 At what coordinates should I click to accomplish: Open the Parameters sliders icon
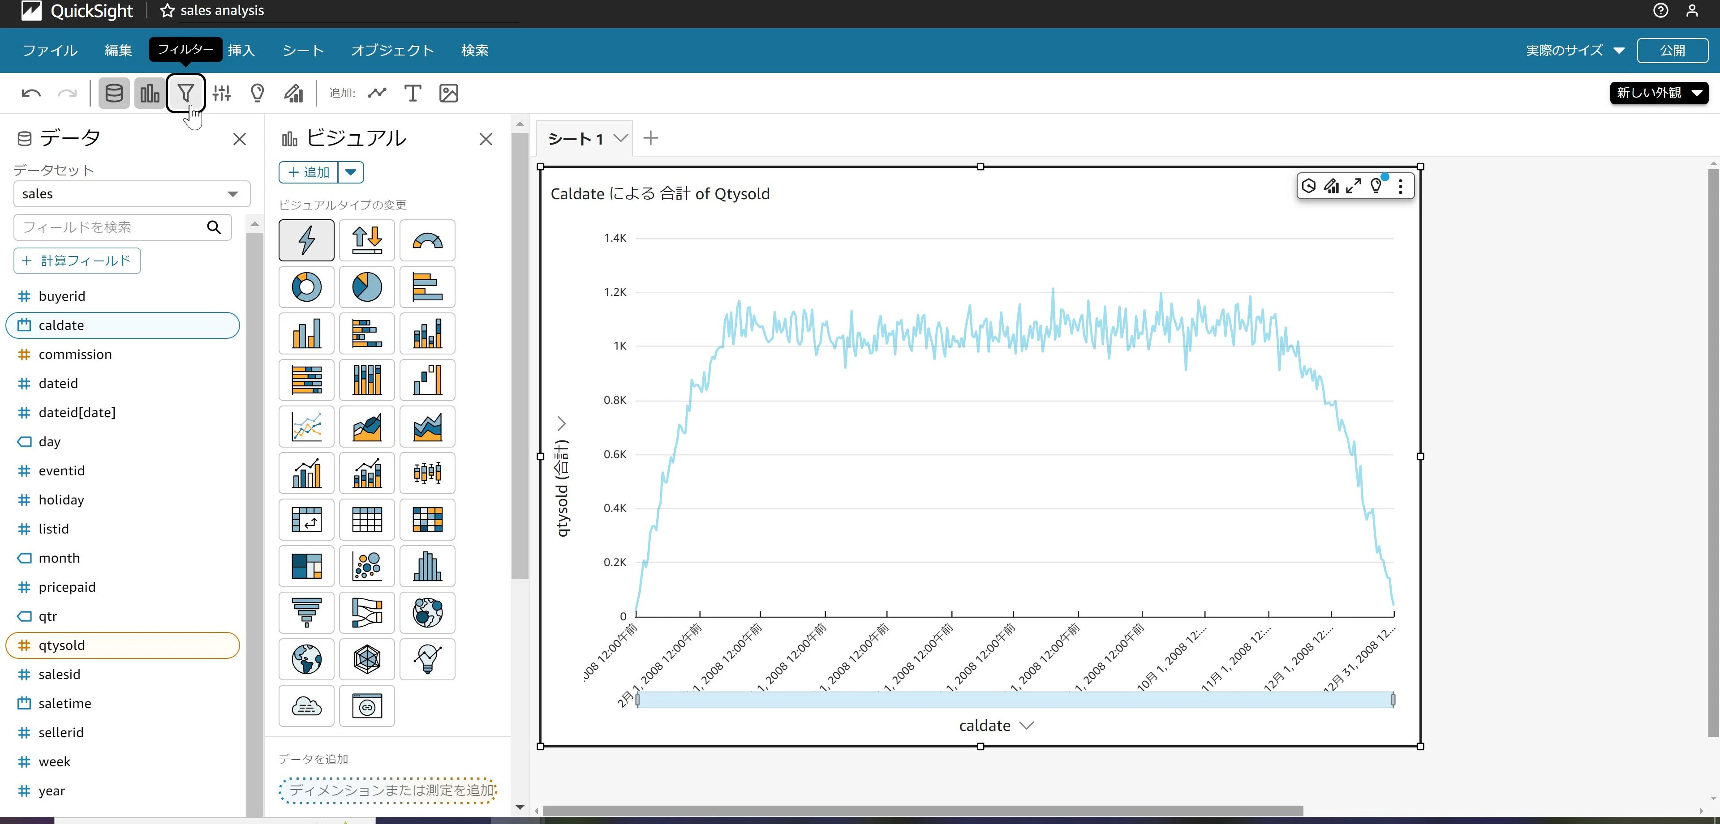point(222,94)
